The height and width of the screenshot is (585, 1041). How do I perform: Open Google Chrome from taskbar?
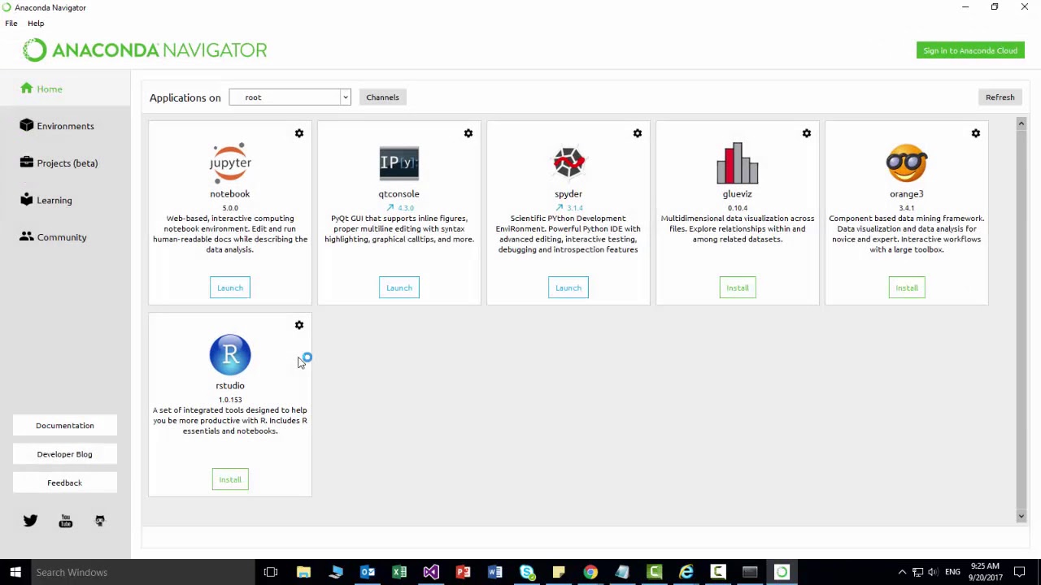(590, 572)
